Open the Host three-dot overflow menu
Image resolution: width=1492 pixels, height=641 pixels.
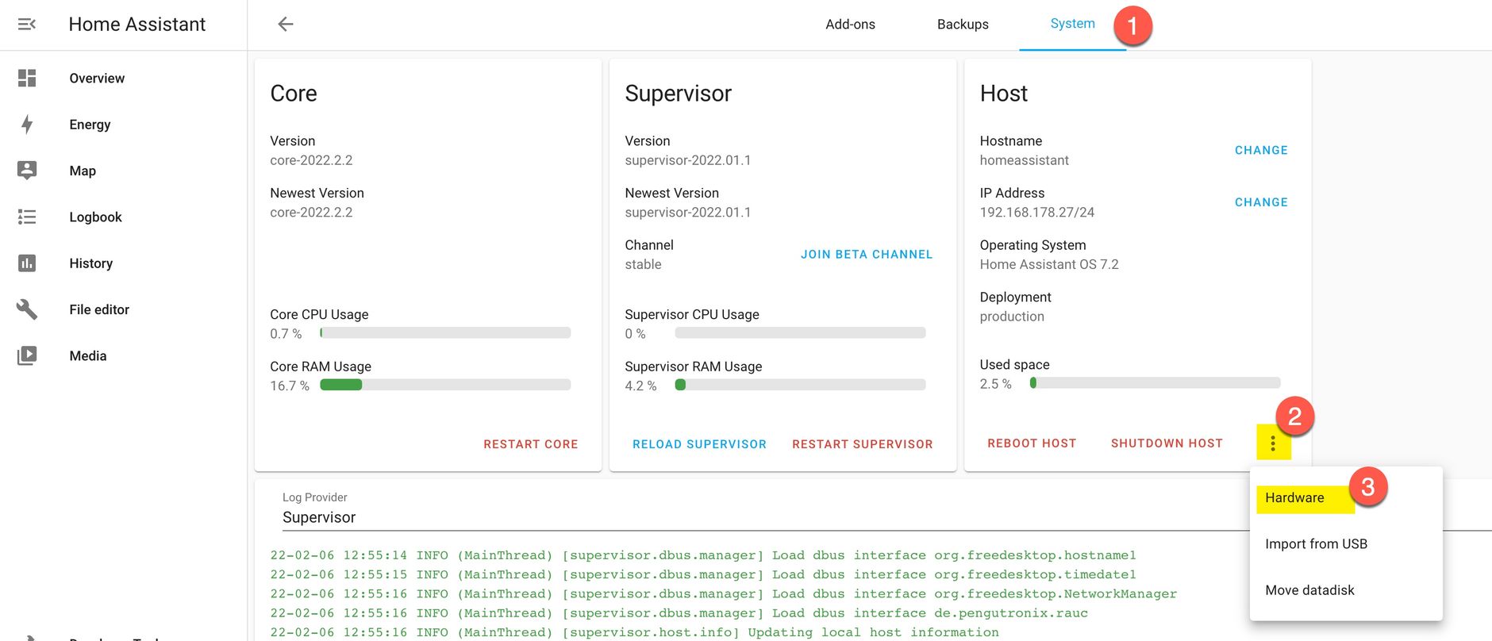point(1273,443)
